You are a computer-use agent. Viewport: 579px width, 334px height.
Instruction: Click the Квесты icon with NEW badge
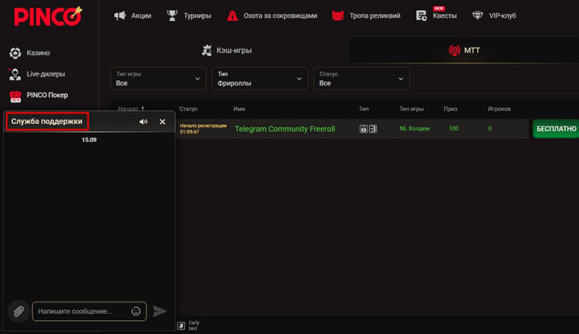coord(422,15)
